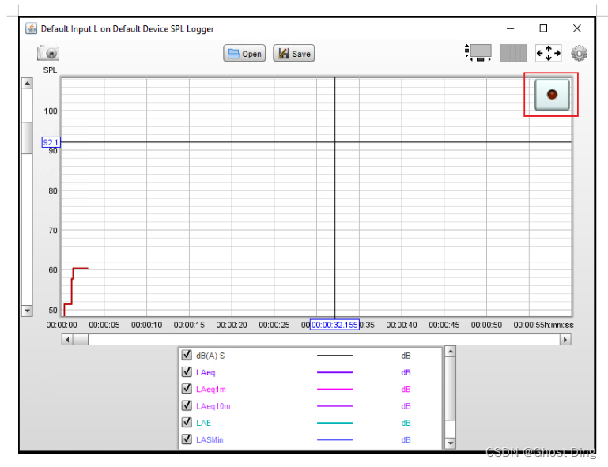Minimize the SPL Logger window

[510, 28]
